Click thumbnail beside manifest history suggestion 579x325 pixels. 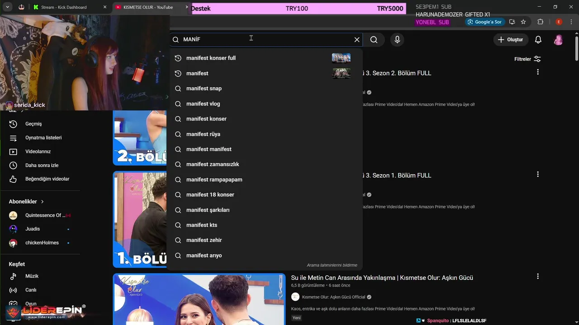coord(341,73)
